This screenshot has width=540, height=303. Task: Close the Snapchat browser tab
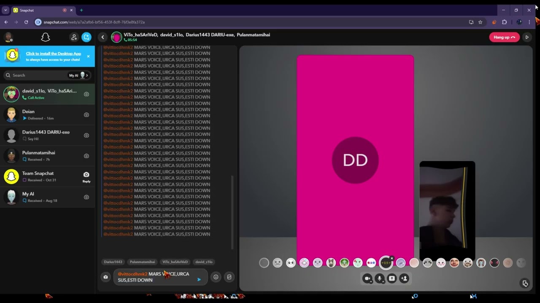click(x=71, y=10)
